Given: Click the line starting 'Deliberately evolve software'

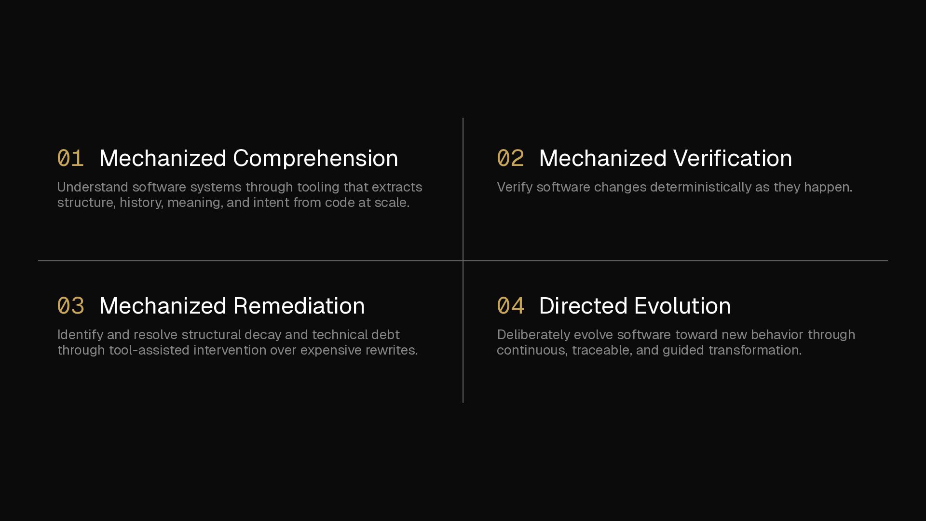Looking at the screenshot, I should click(x=676, y=335).
